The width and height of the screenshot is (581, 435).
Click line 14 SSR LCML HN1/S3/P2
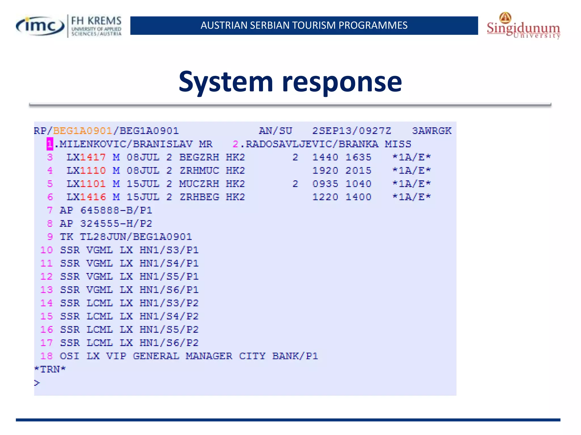119,303
